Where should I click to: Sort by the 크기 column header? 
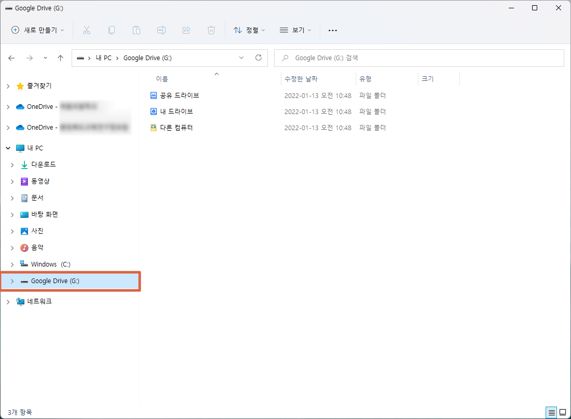428,79
